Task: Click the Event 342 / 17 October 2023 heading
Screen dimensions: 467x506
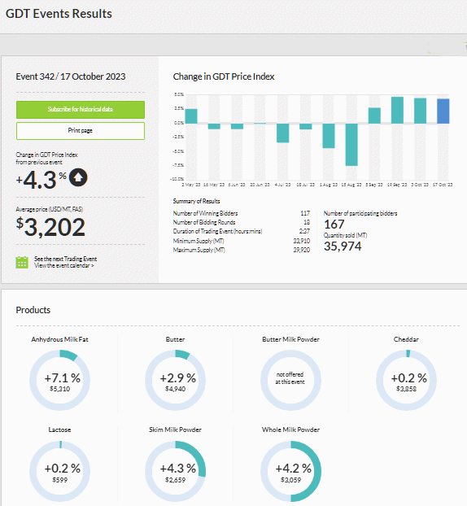Action: [70, 76]
